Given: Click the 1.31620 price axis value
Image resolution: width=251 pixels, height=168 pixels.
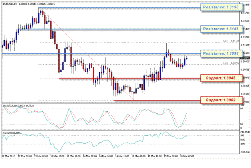Looking at the screenshot, I should coord(245,21).
